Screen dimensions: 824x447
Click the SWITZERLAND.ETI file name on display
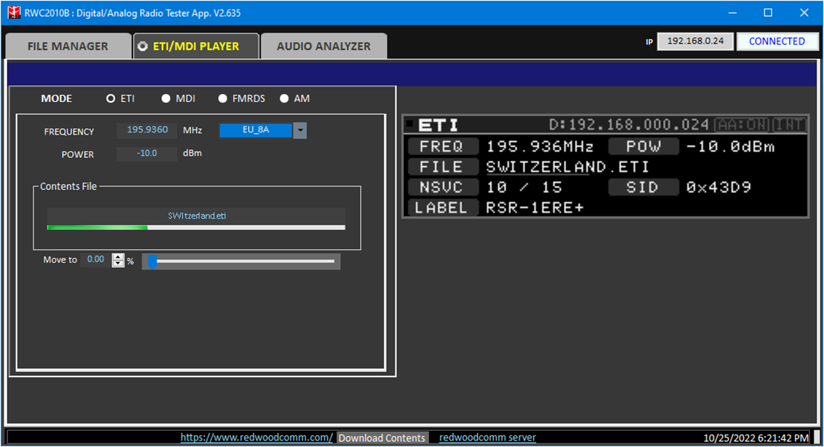coord(567,167)
